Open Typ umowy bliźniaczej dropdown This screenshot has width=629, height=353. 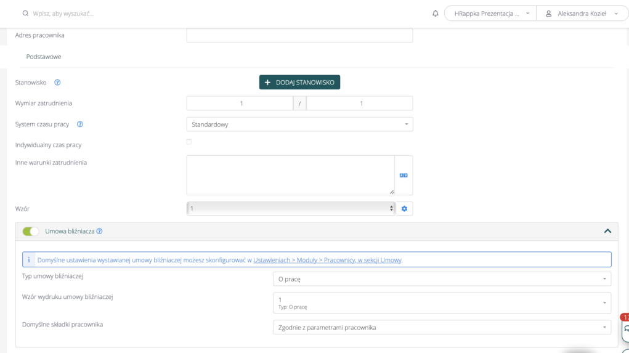coord(442,279)
